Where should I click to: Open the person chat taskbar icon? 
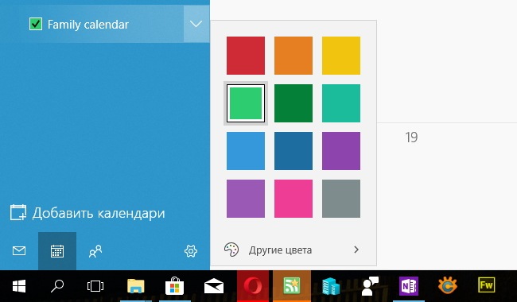(370, 286)
